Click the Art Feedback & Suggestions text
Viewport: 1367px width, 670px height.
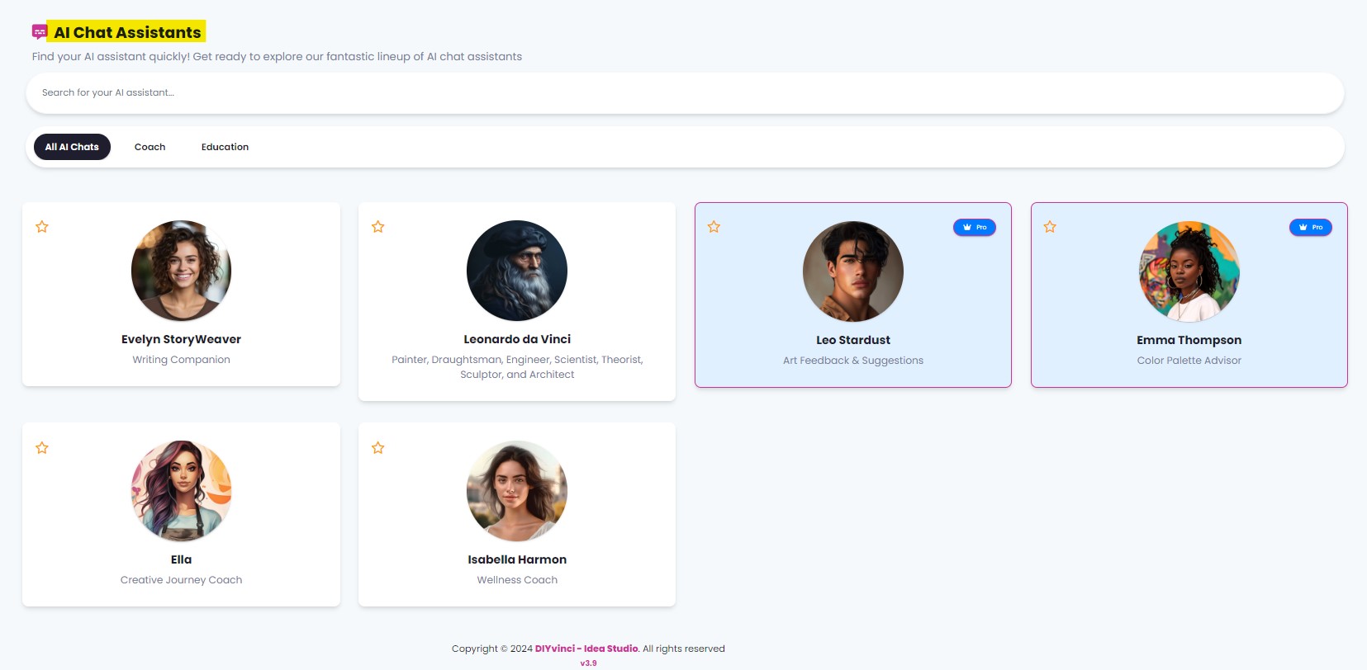pos(853,361)
